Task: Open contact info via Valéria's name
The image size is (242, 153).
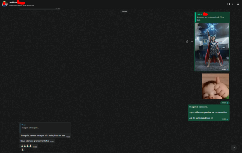Action: pos(14,2)
